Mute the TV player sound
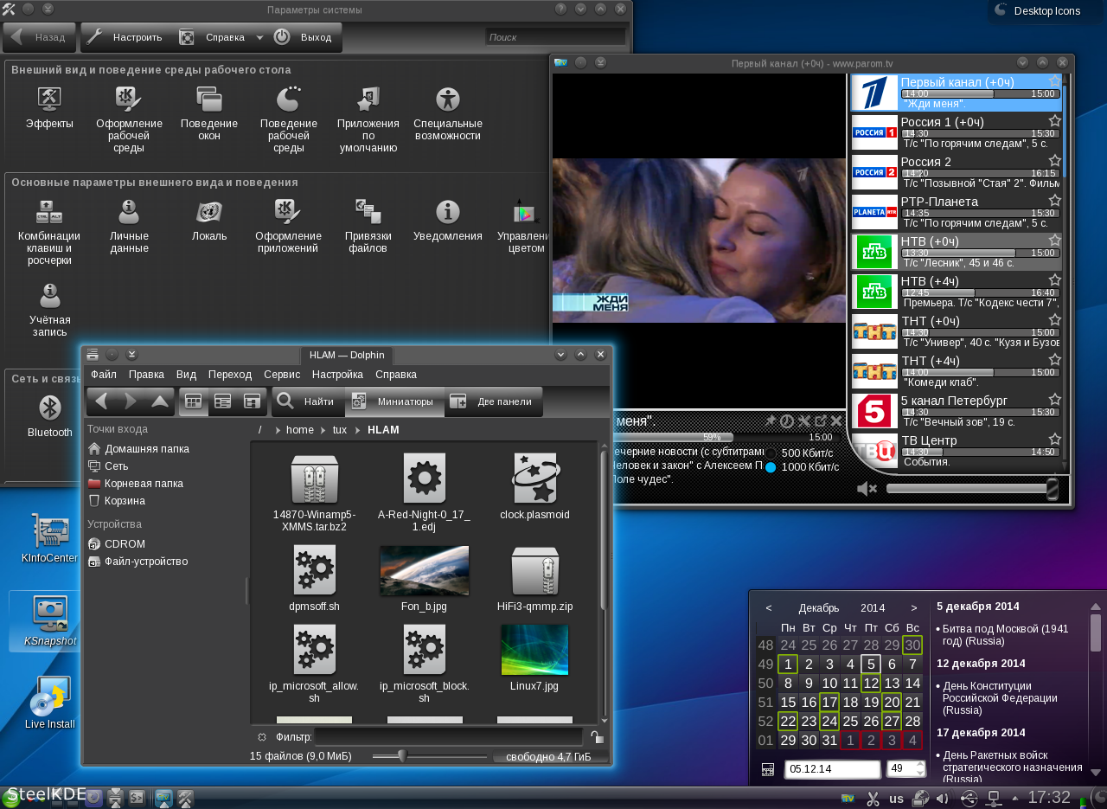Screen dimensions: 1107x809 click(x=866, y=489)
